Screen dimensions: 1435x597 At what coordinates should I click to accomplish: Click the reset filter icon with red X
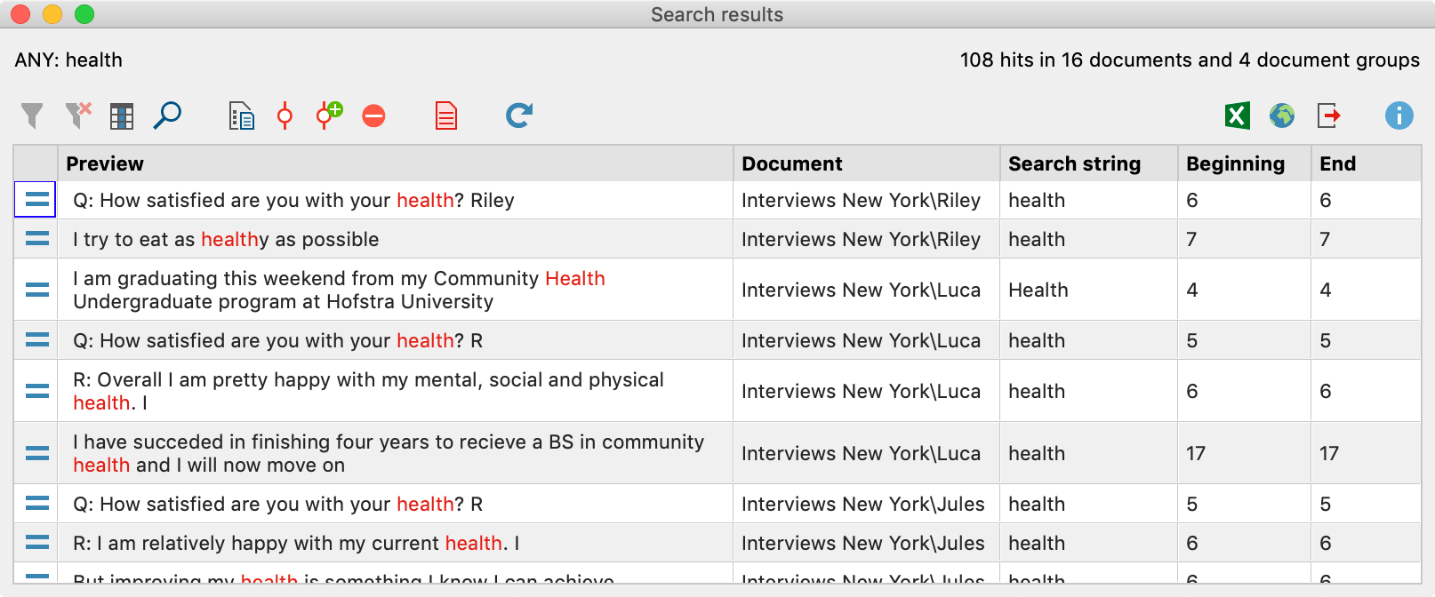[78, 115]
